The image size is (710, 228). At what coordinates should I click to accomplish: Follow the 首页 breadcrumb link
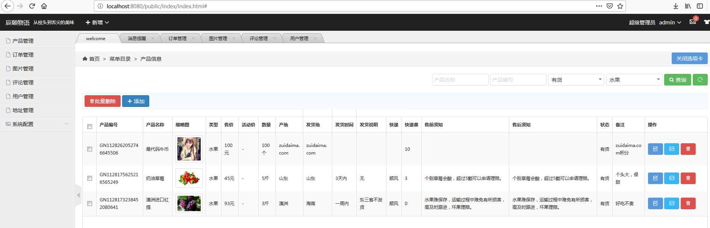coord(94,59)
